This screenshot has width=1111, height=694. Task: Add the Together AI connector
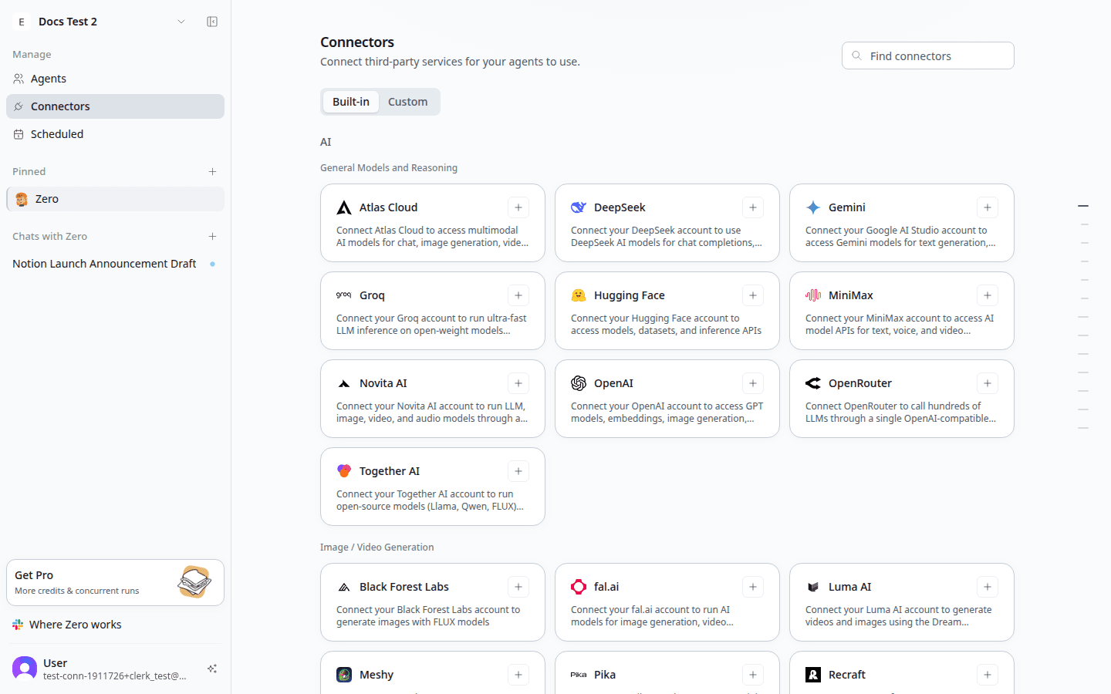pyautogui.click(x=518, y=471)
